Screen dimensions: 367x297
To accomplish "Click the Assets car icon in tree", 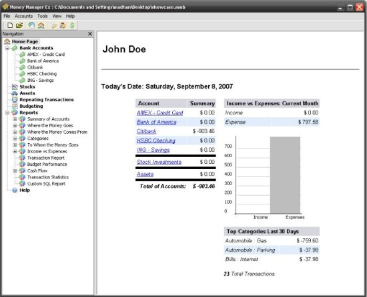I will tap(15, 93).
